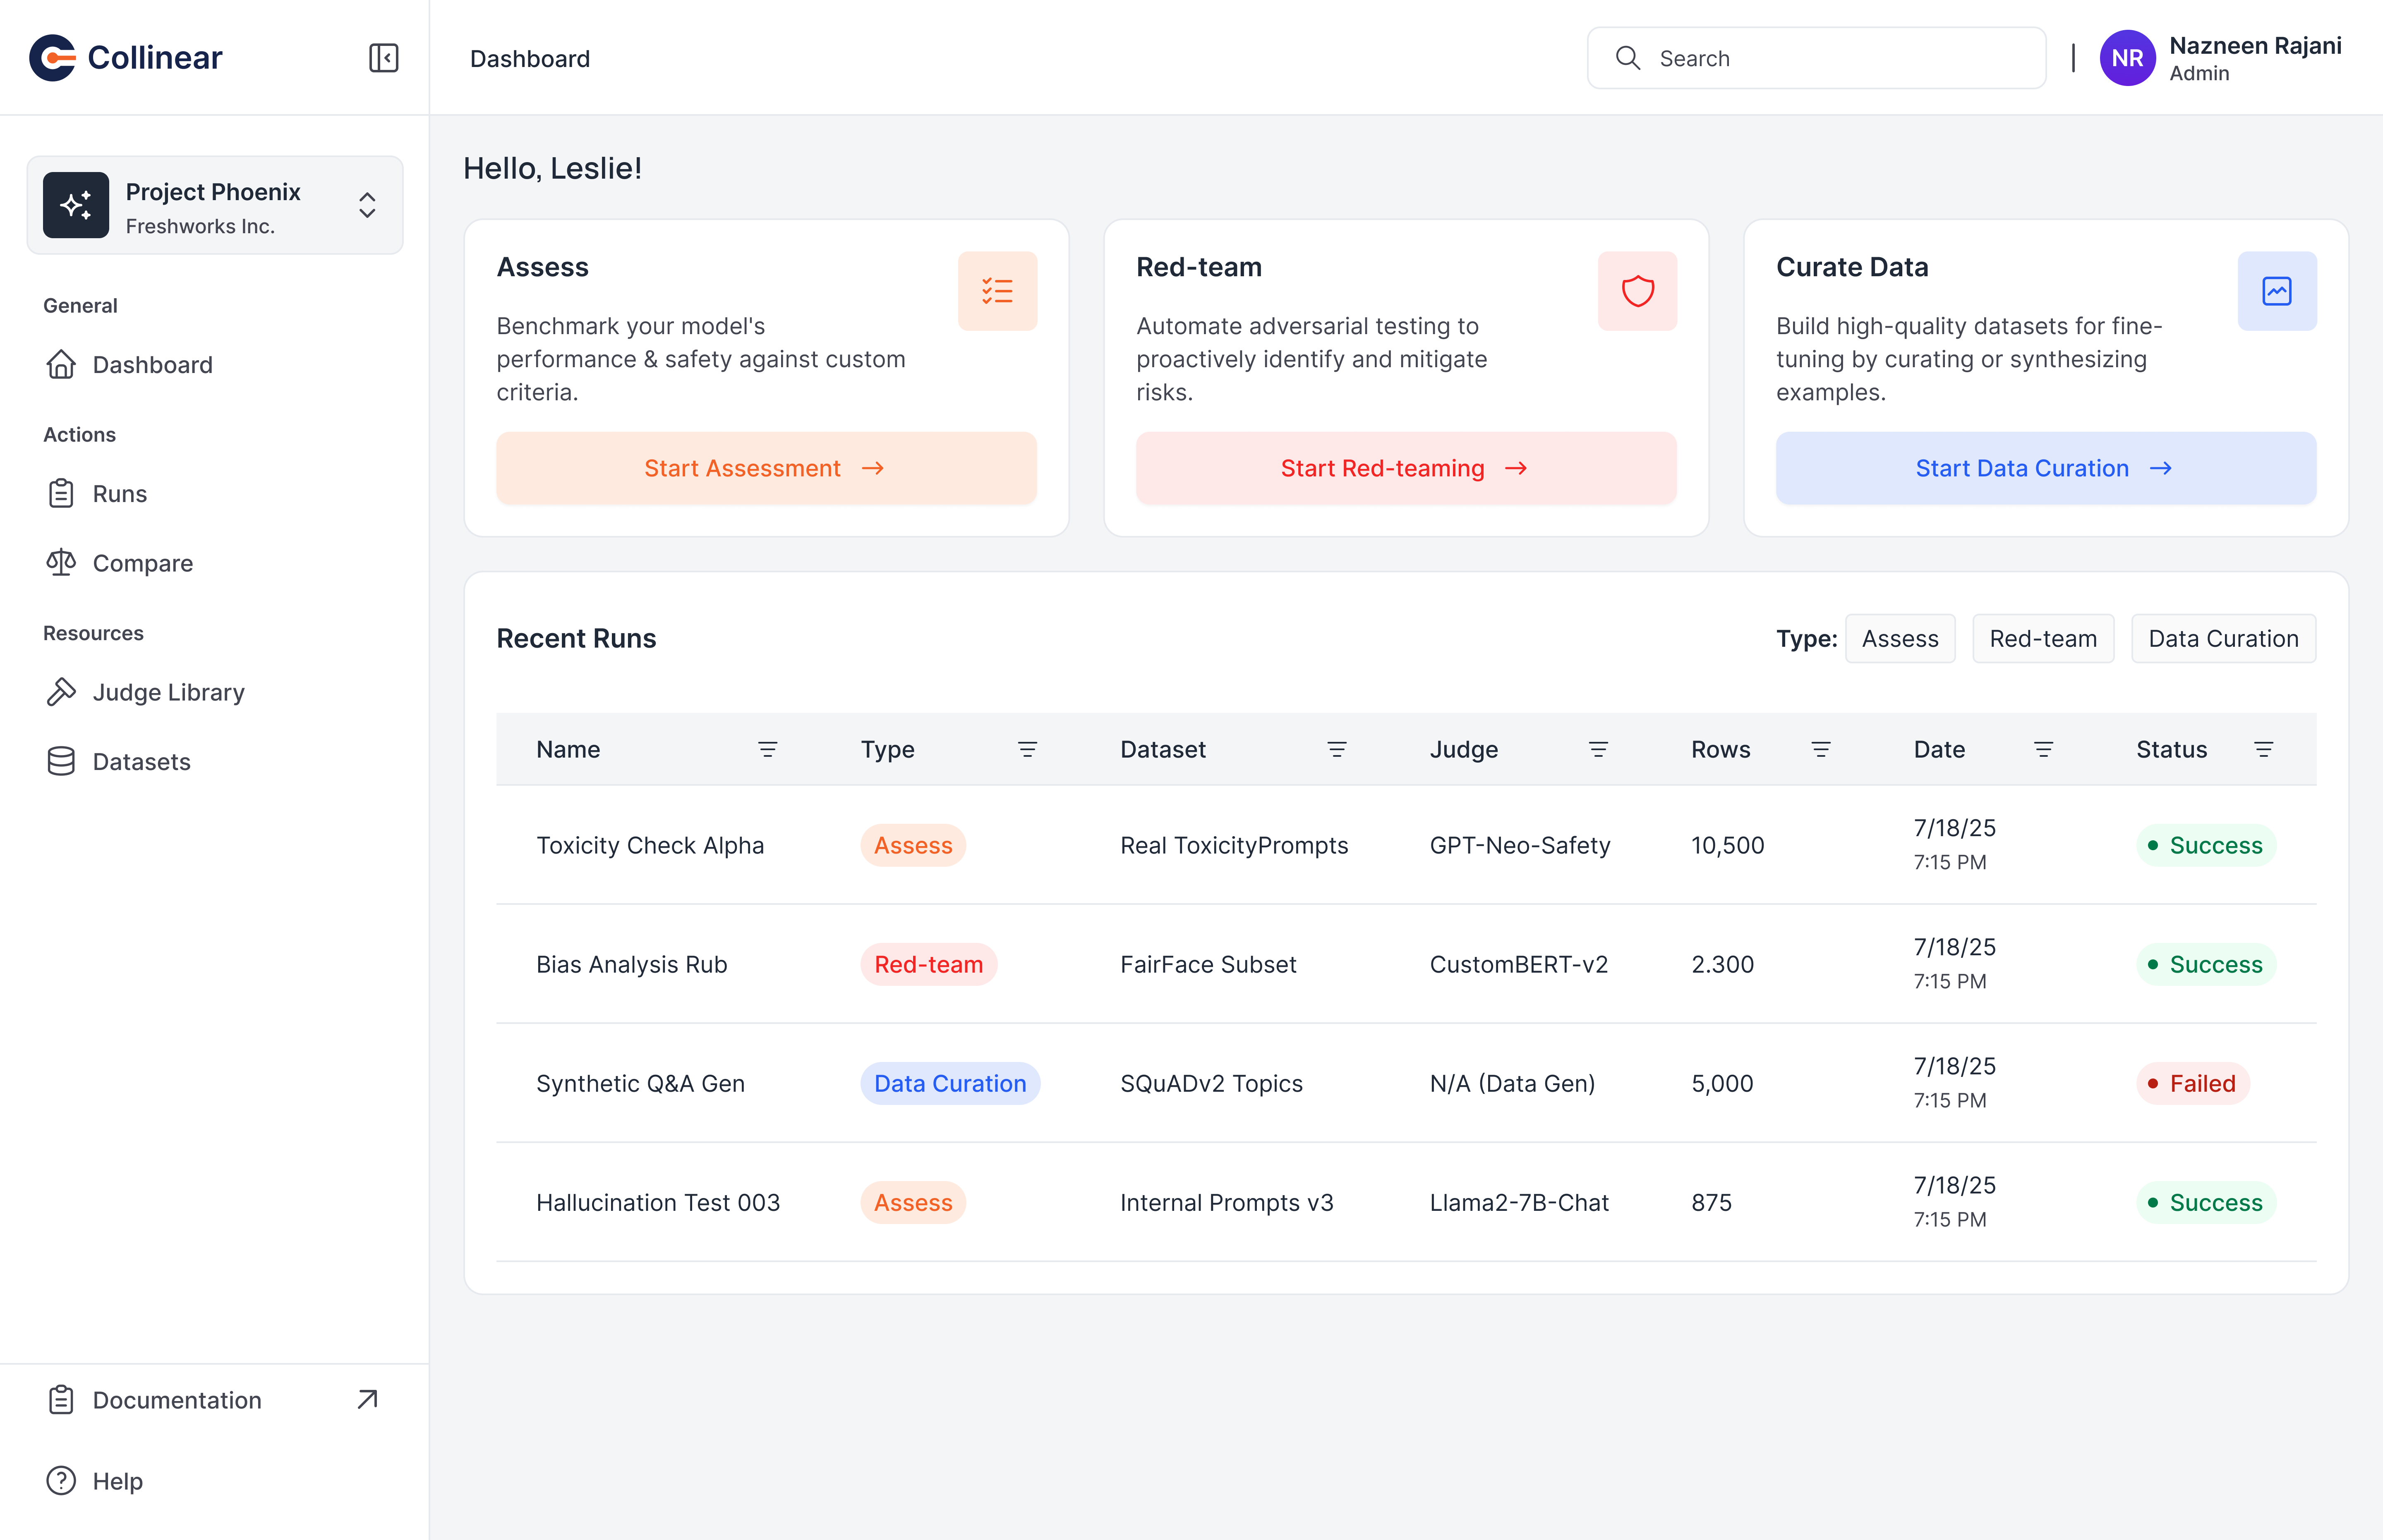Collapse the sidebar panel icon

383,58
